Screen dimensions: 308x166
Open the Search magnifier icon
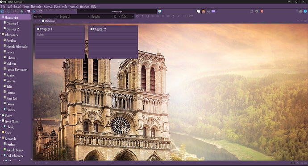click(x=14, y=12)
